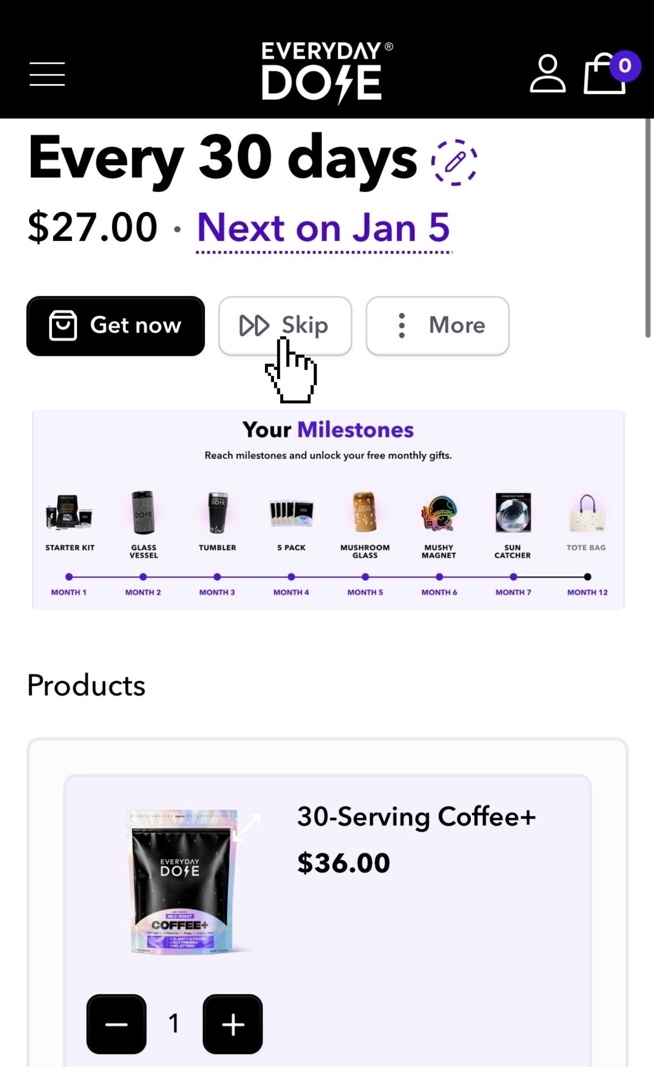Decrease Coffee+ quantity with minus button
This screenshot has height=1067, width=654.
tap(116, 1024)
